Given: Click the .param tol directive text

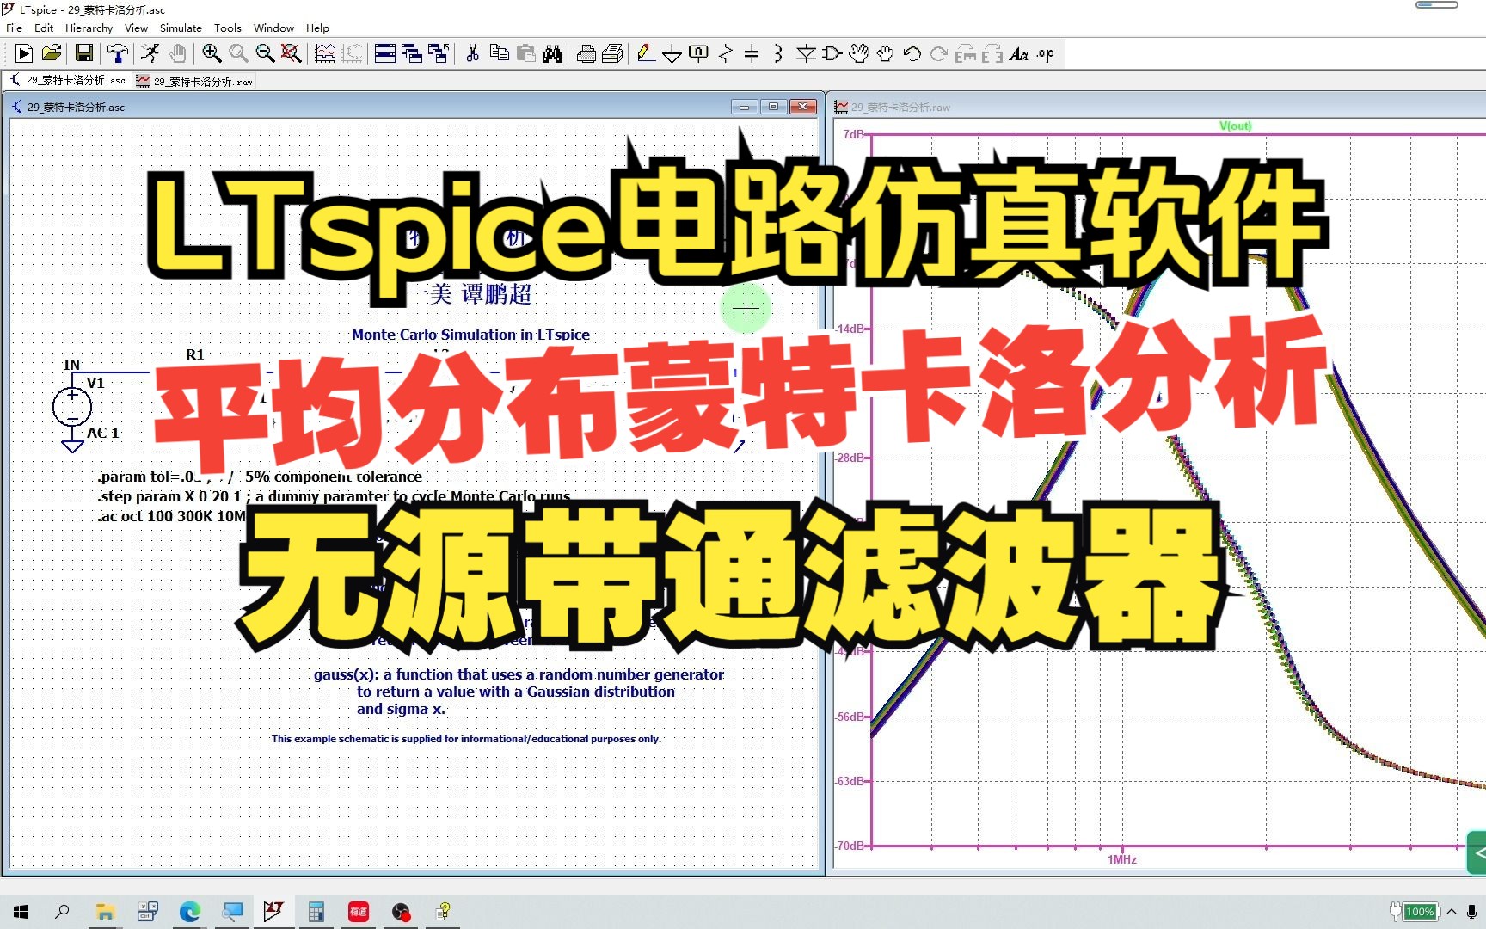Looking at the screenshot, I should (260, 477).
